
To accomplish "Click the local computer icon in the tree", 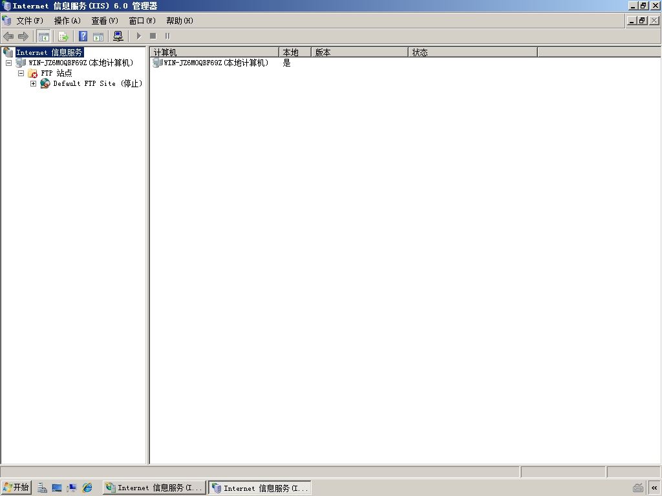I will click(21, 63).
